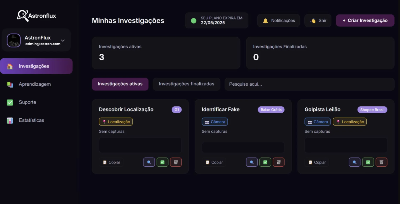This screenshot has height=204, width=400.
Task: Click the Astronflux logo
Action: point(36,15)
